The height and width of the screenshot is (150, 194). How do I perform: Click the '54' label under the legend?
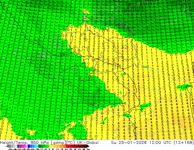pos(88,149)
